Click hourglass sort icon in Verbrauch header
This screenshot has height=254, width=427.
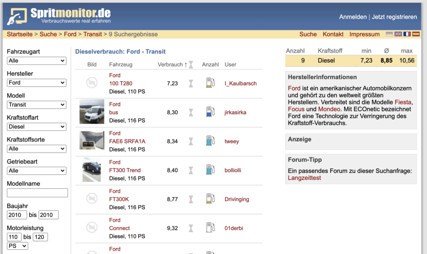191,65
